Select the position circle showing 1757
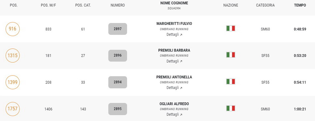Image resolution: width=315 pixels, height=121 pixels. click(x=12, y=109)
